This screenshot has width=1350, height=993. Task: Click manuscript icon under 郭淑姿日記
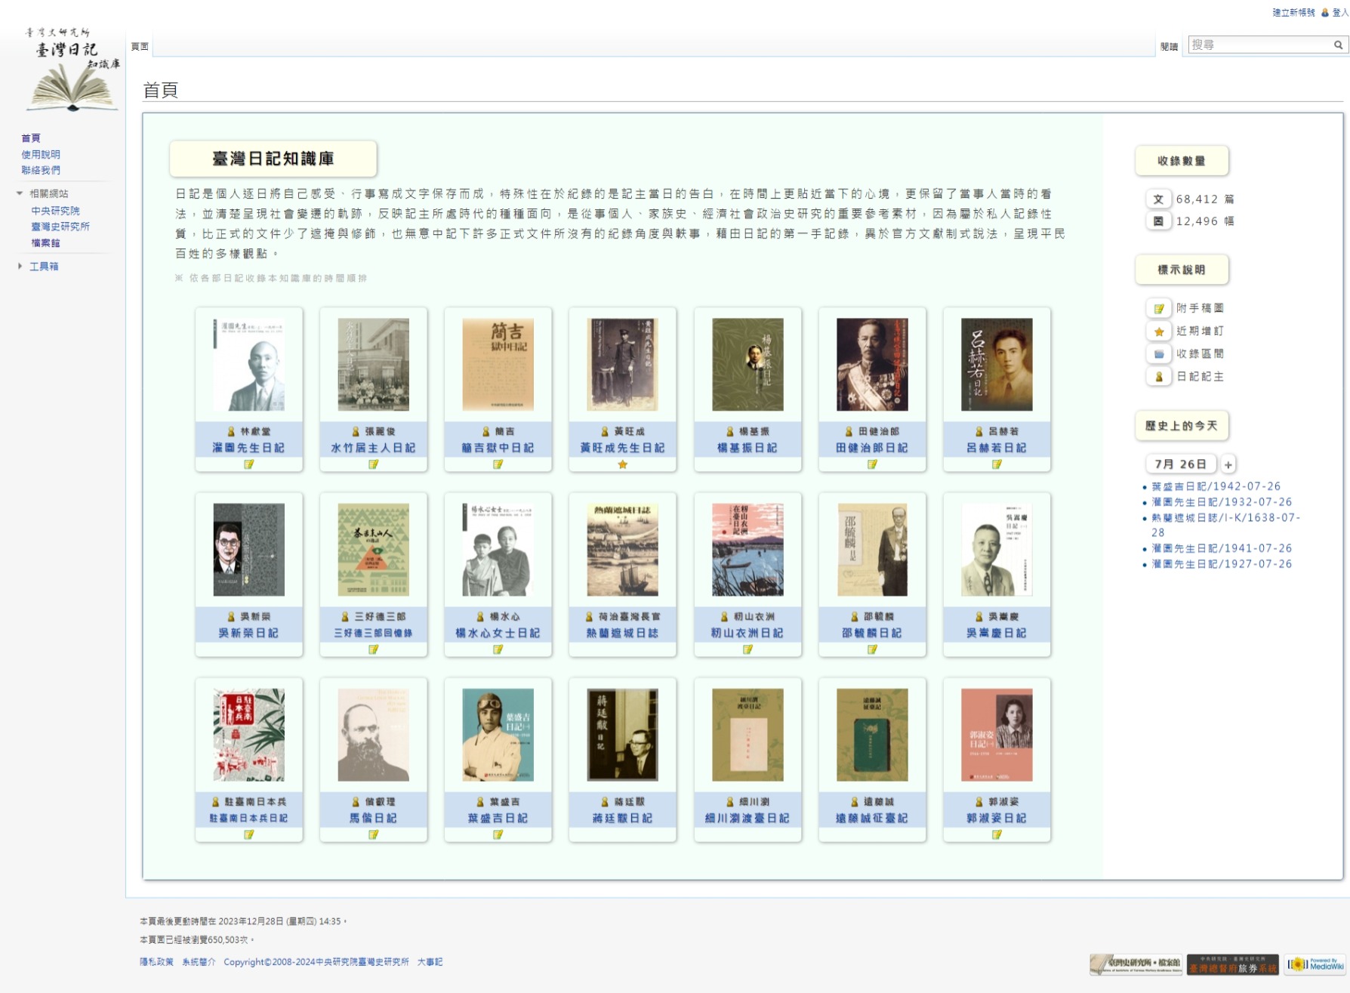click(x=997, y=834)
